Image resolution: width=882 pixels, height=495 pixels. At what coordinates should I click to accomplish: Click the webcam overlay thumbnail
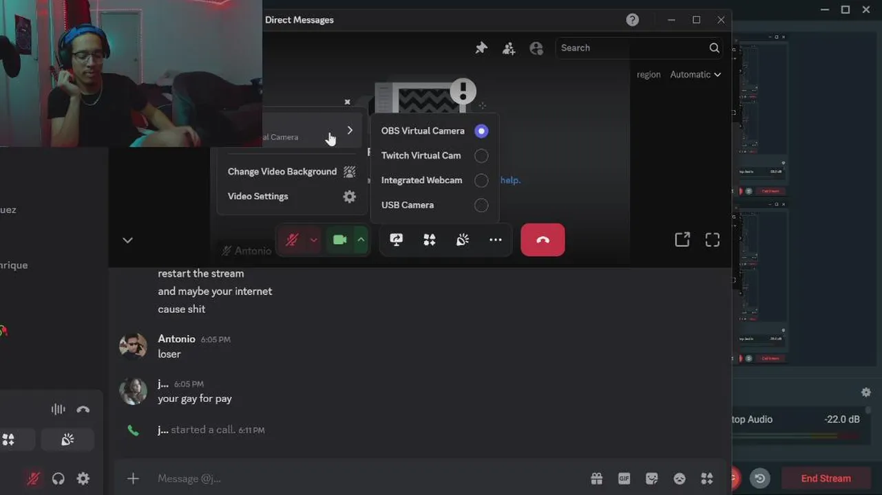pos(131,73)
